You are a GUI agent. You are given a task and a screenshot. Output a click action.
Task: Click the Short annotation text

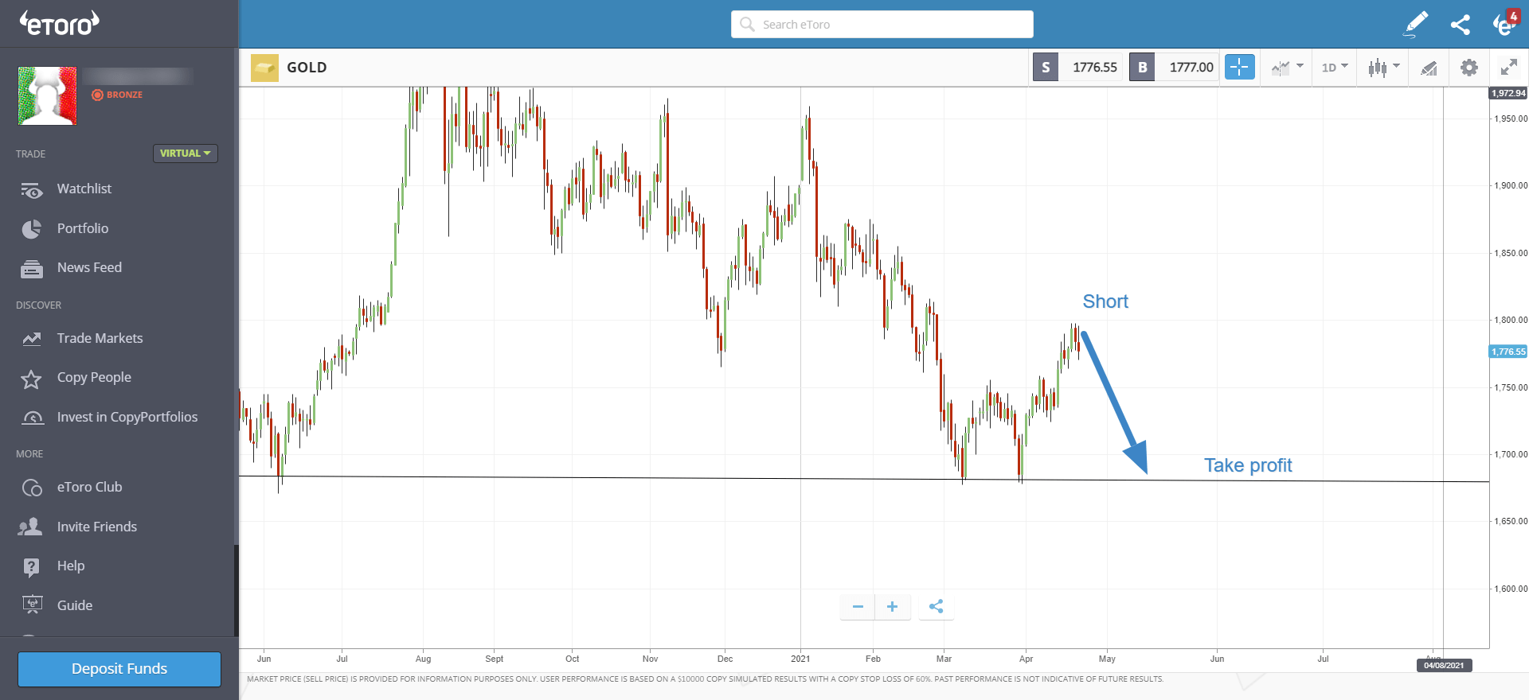[1105, 301]
